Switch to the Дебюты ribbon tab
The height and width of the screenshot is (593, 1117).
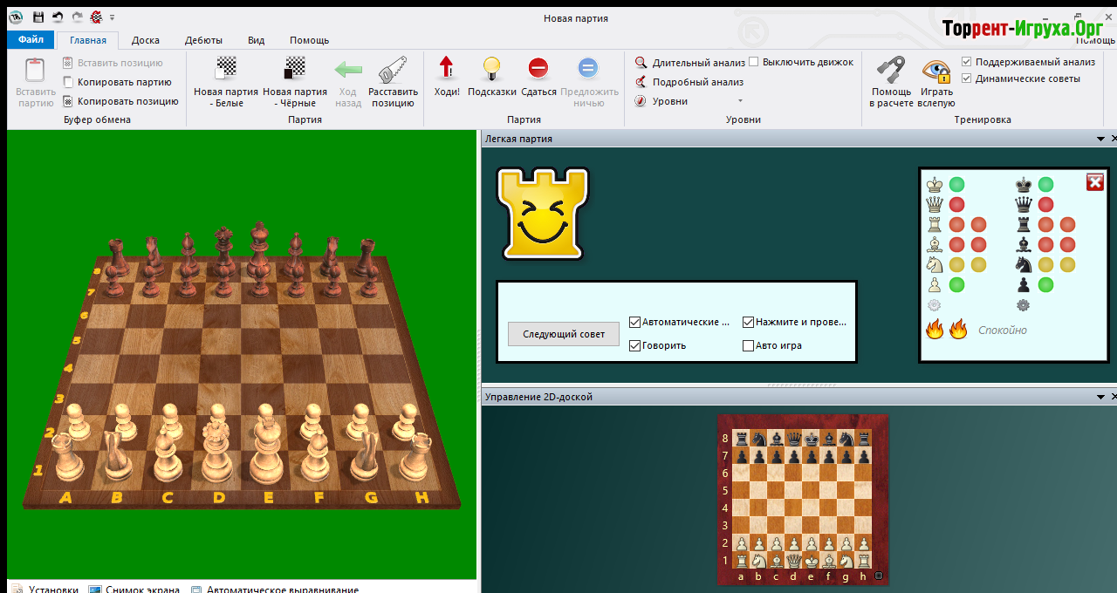[x=203, y=40]
